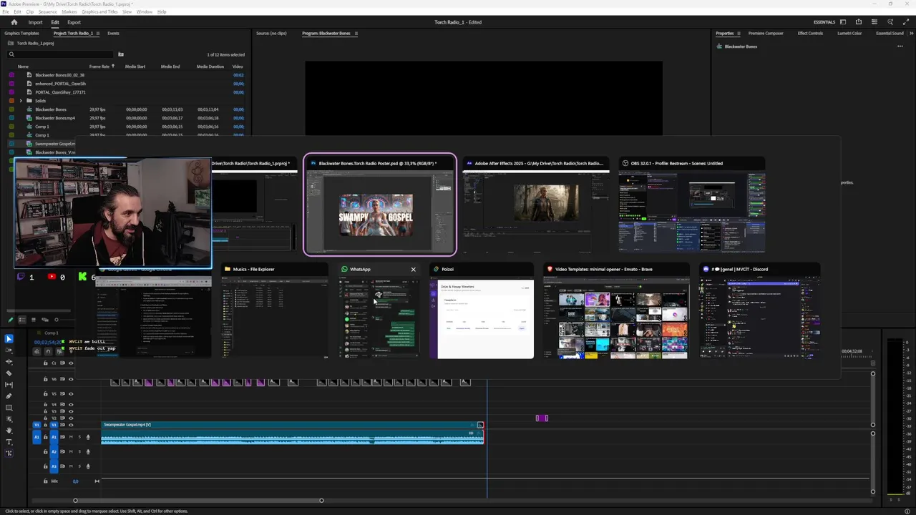Open the Sequence menu
The image size is (916, 515).
47,11
